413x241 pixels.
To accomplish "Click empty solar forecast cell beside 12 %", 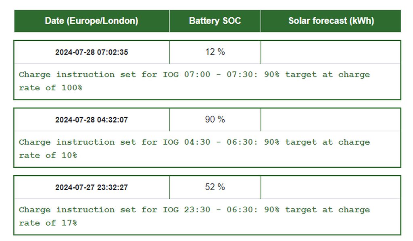I will [331, 52].
